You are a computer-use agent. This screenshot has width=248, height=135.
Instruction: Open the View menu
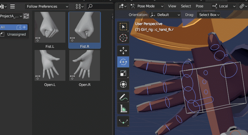point(172,6)
